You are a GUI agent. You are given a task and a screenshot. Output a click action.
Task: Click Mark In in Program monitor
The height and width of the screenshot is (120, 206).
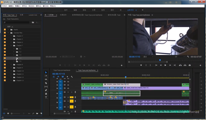coord(146,65)
